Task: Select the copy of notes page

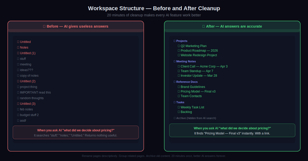Action: (x=29, y=76)
